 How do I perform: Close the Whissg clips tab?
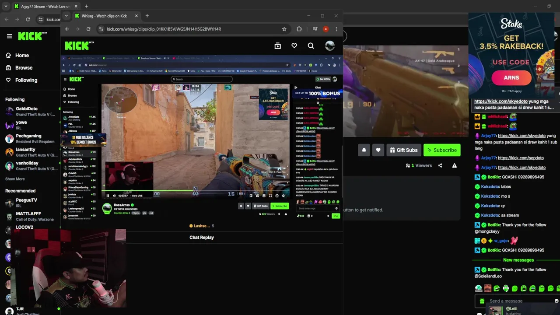[x=136, y=16]
